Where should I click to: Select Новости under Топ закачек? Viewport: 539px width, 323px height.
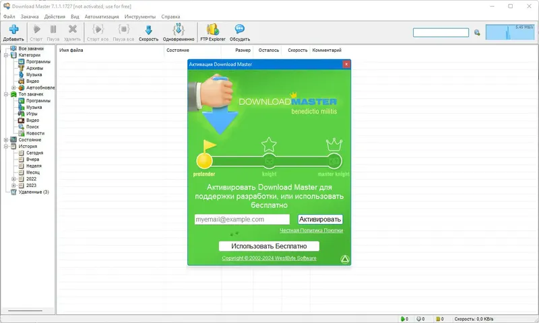(x=35, y=133)
